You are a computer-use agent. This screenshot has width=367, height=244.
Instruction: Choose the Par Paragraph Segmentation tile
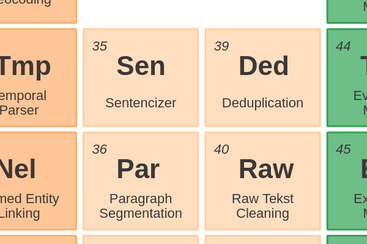(x=141, y=181)
